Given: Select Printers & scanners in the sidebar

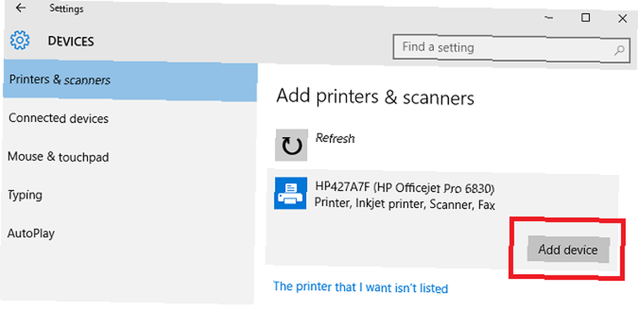Looking at the screenshot, I should (x=130, y=80).
